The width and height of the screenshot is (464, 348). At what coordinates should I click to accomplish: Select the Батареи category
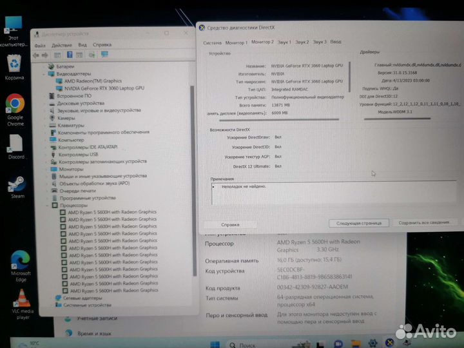pyautogui.click(x=65, y=66)
